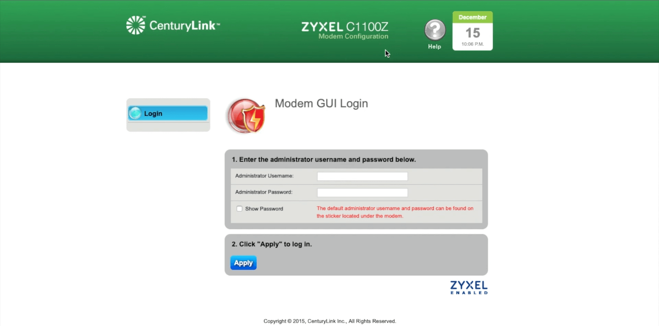The image size is (659, 326).
Task: Click the Show Password label text
Action: click(264, 209)
